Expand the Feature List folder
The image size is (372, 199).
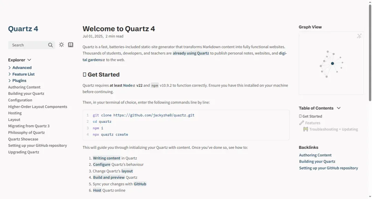point(10,74)
